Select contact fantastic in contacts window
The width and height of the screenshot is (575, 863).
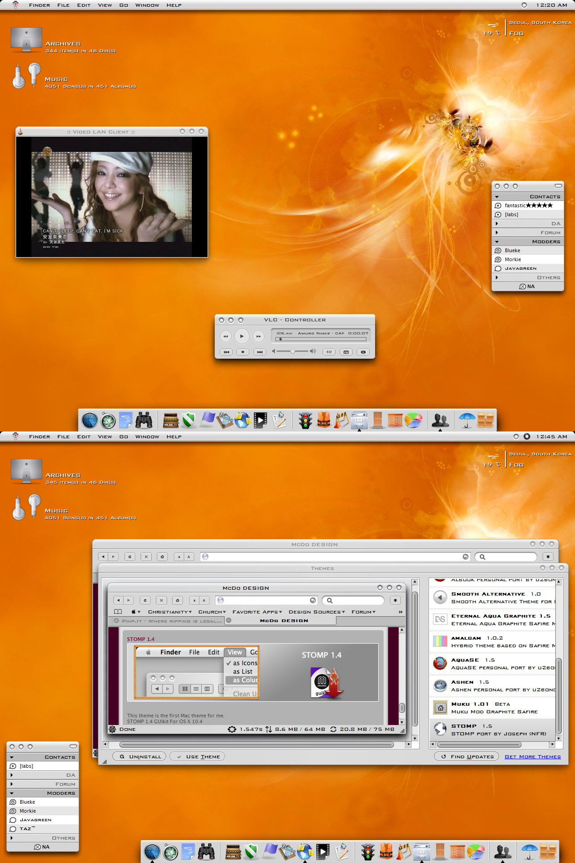tap(528, 205)
